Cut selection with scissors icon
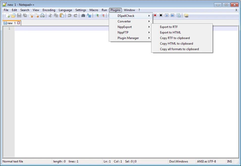Screen dimensions: 241x166 pos(50,16)
